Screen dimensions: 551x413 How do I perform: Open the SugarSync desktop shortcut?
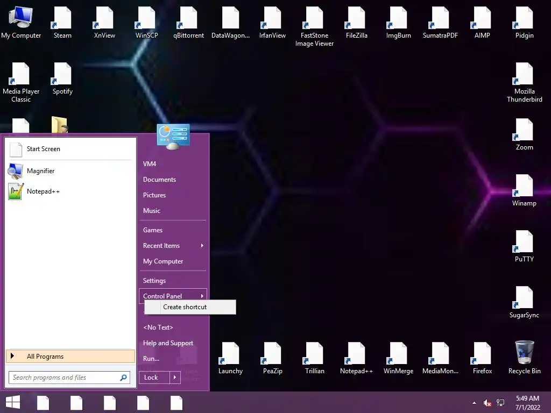(524, 302)
